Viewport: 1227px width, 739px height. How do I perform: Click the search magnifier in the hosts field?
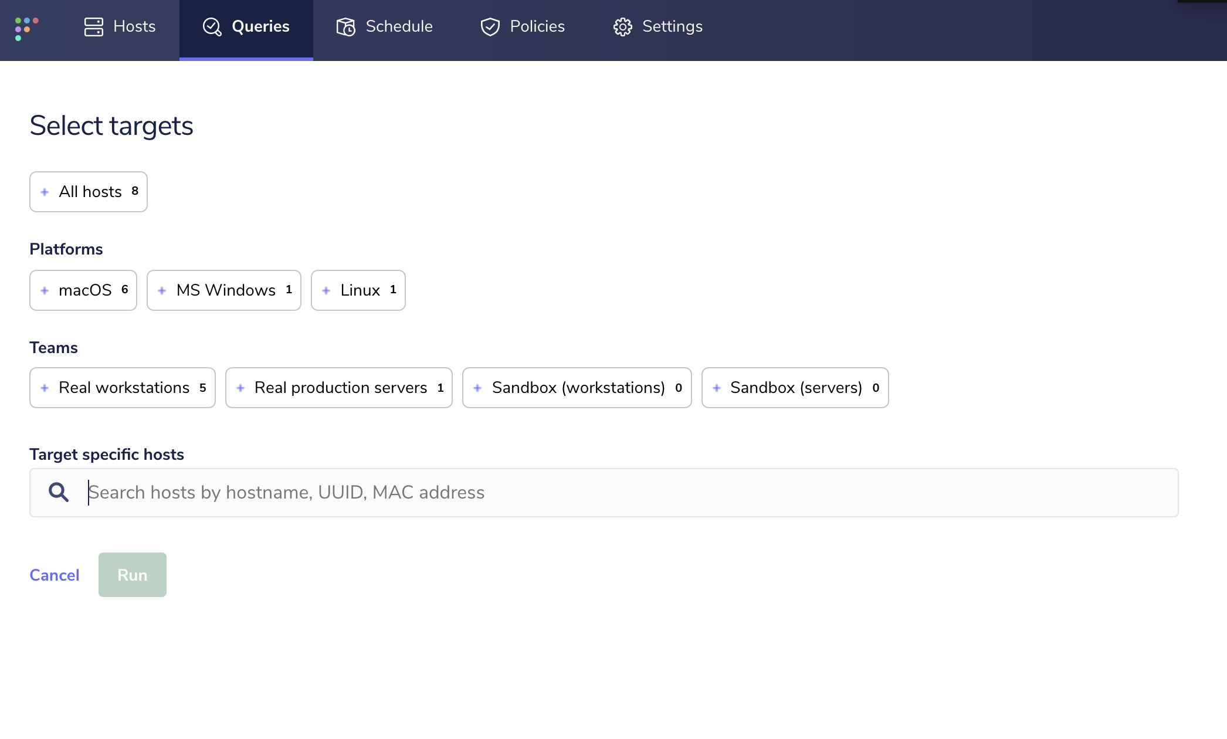(58, 492)
